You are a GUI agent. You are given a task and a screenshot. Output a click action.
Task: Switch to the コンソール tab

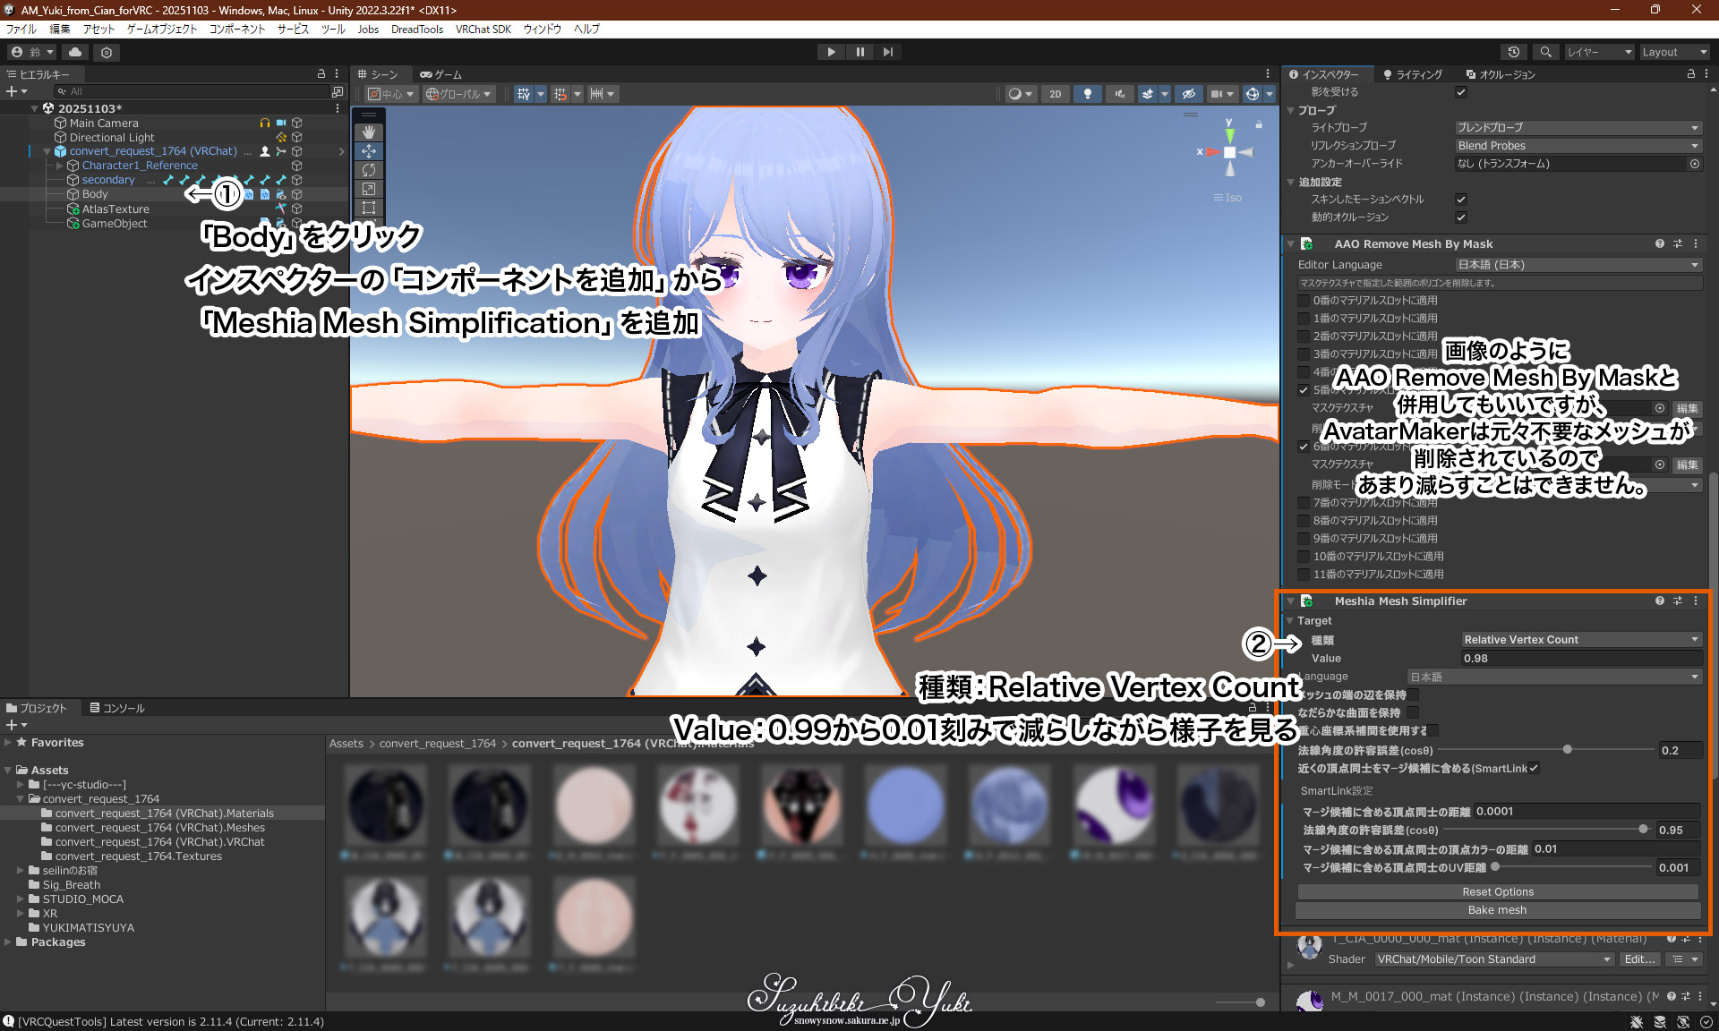tap(117, 708)
